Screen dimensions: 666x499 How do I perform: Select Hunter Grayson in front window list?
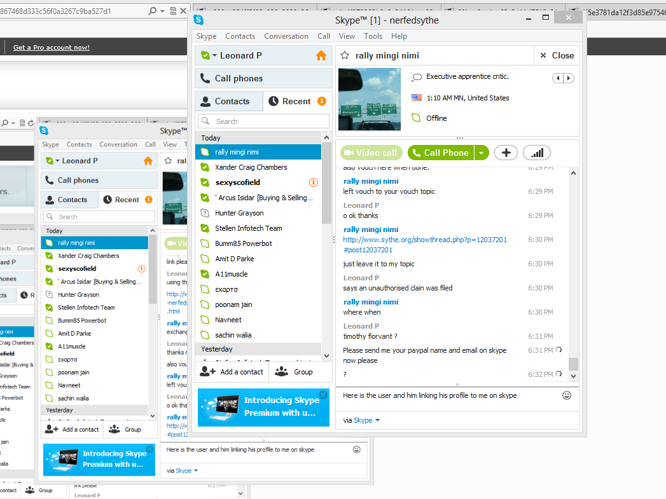point(258,213)
